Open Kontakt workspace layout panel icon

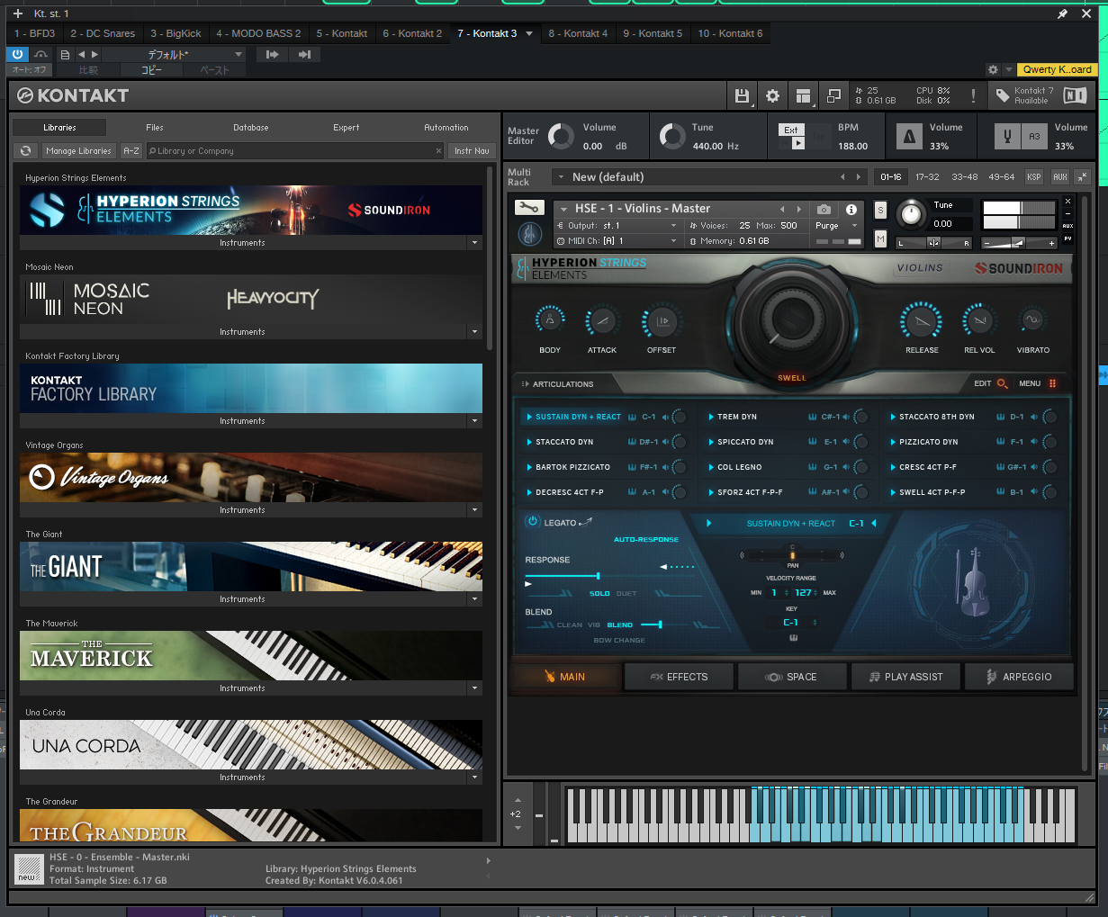(804, 95)
